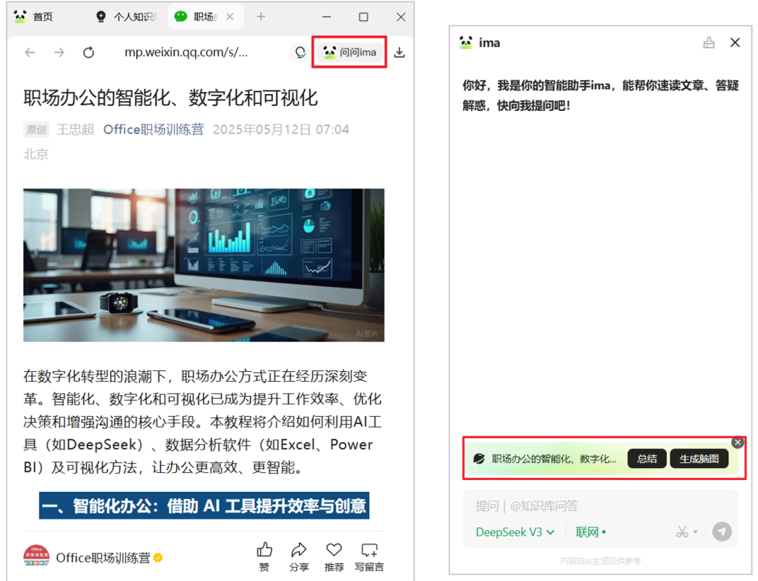Open the article header image

coord(204,265)
